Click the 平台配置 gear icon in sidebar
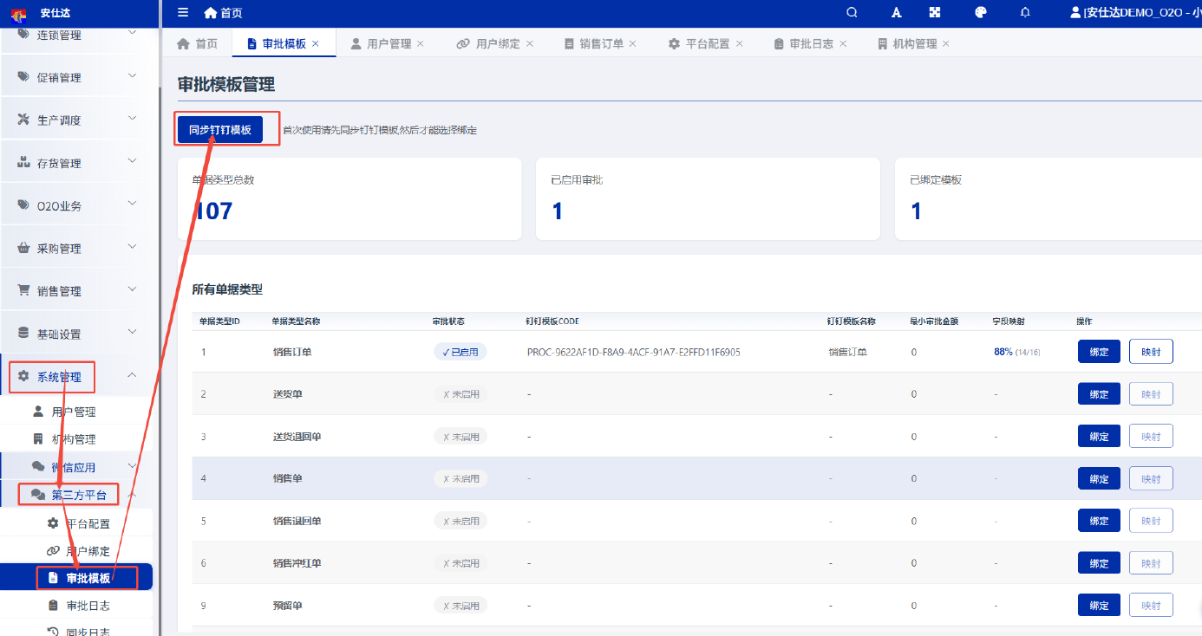1202x636 pixels. point(53,523)
